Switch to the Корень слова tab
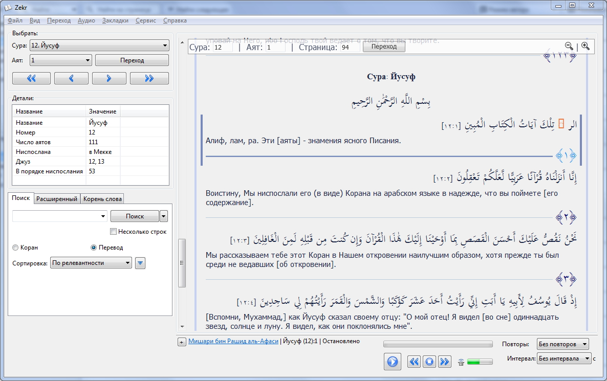 click(x=102, y=199)
